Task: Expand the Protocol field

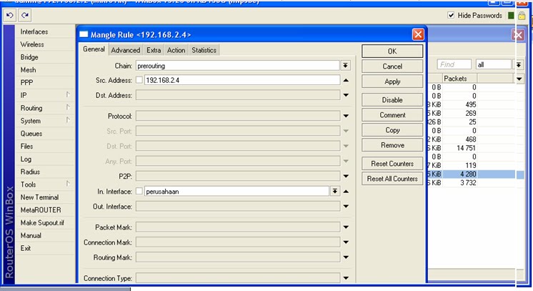Action: [x=346, y=116]
